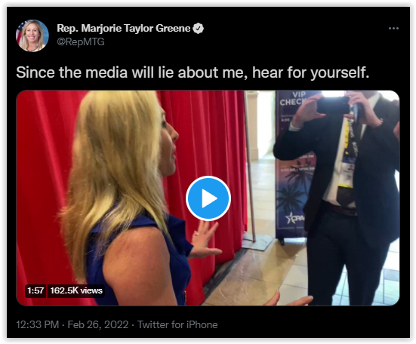Open the three-dot more options menu
This screenshot has width=416, height=344.
coord(393,29)
